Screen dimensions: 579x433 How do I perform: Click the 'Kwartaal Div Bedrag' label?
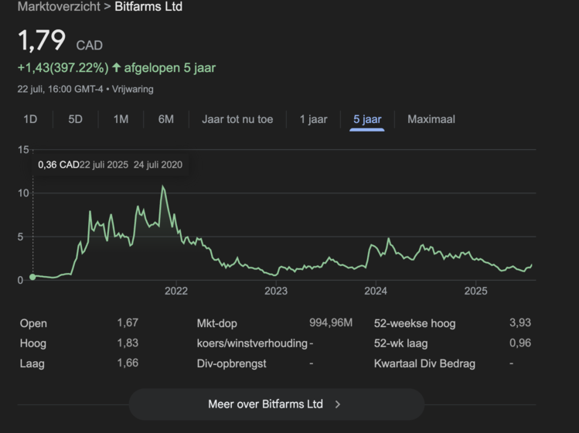pos(424,363)
